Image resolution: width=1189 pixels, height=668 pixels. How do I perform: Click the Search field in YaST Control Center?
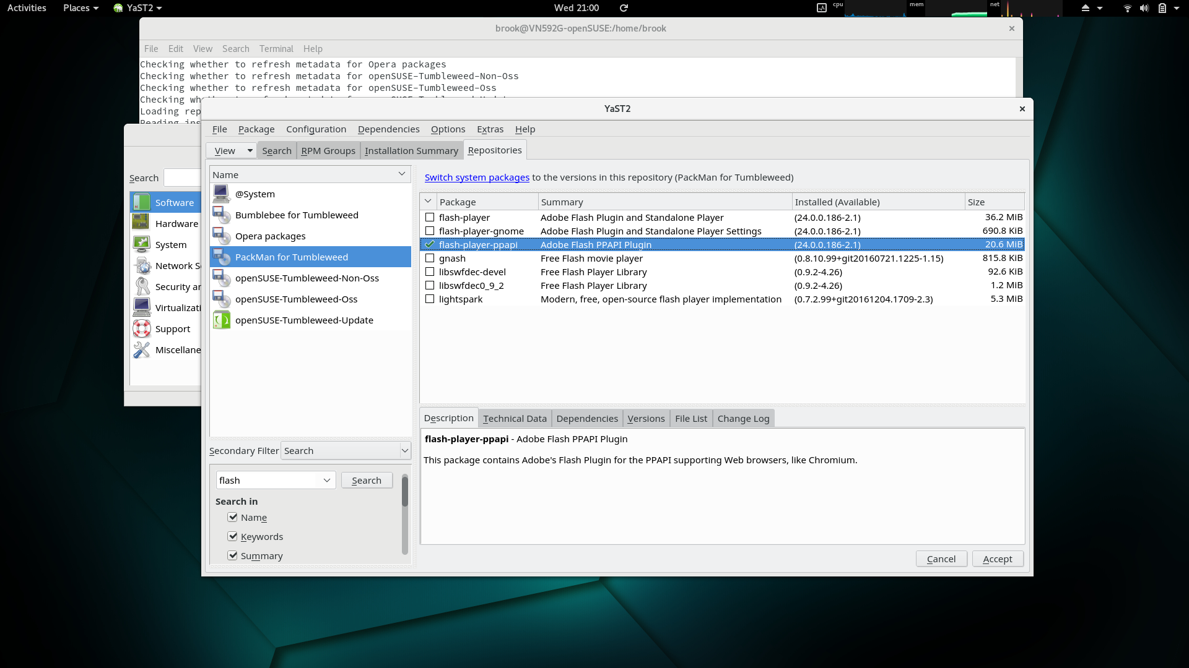[x=182, y=178]
